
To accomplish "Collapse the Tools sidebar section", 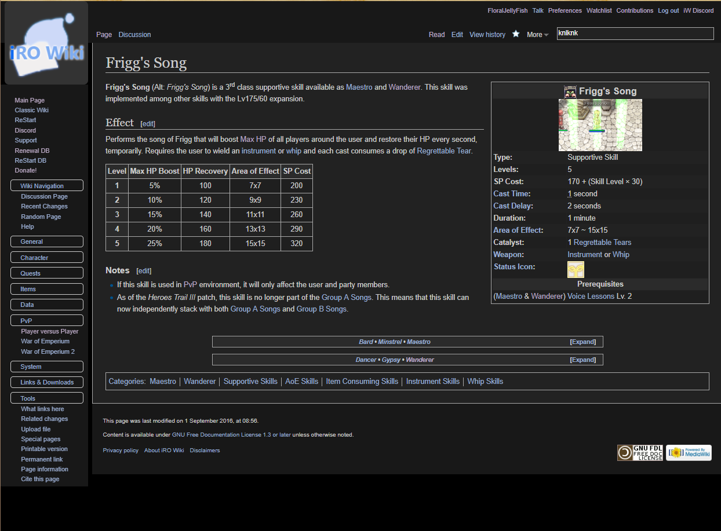I will click(47, 398).
